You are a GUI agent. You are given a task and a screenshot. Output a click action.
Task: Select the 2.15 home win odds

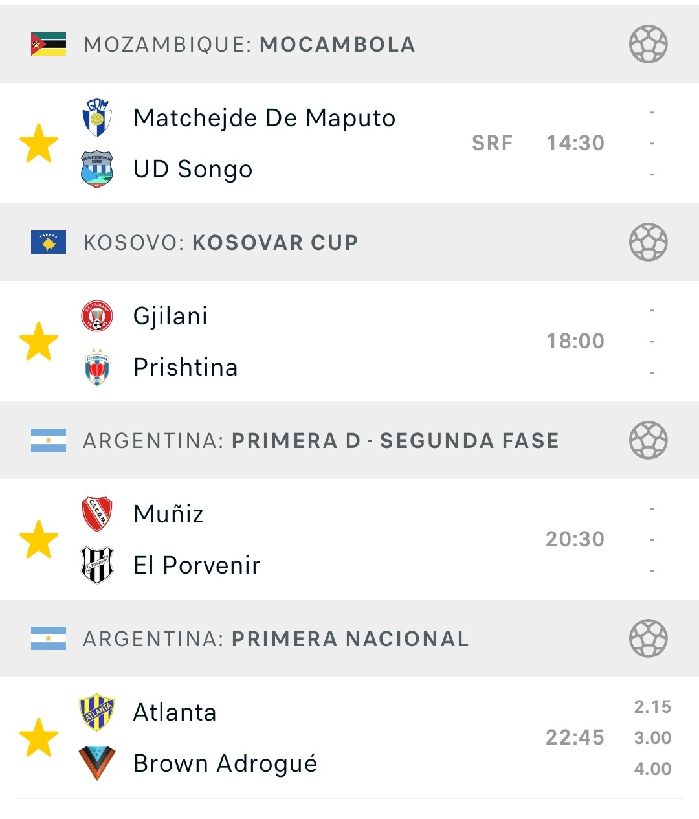652,707
